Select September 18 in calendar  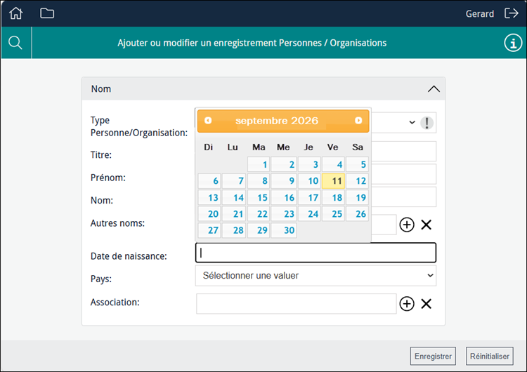point(333,197)
